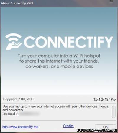Close the About Connectify PRO dialog
118x133 pixels.
coord(111,1)
